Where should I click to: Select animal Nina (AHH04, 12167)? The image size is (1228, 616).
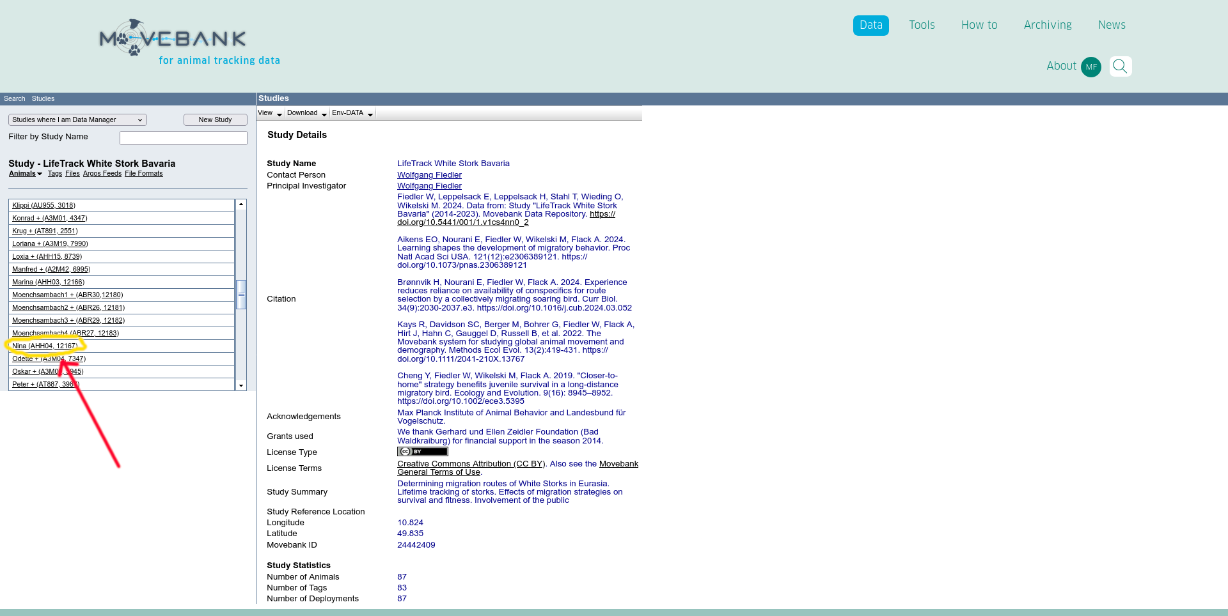click(45, 346)
